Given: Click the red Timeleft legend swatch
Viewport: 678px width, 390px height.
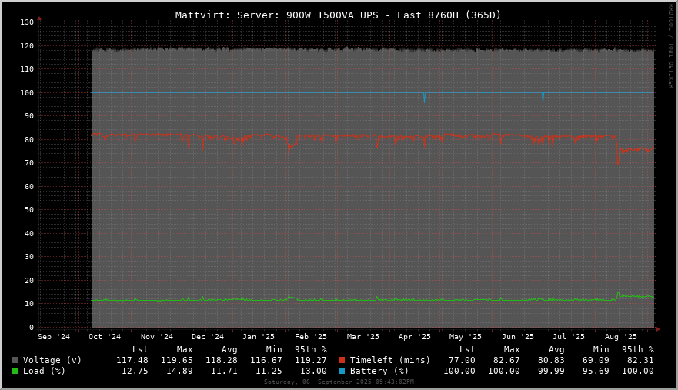Looking at the screenshot, I should 342,360.
